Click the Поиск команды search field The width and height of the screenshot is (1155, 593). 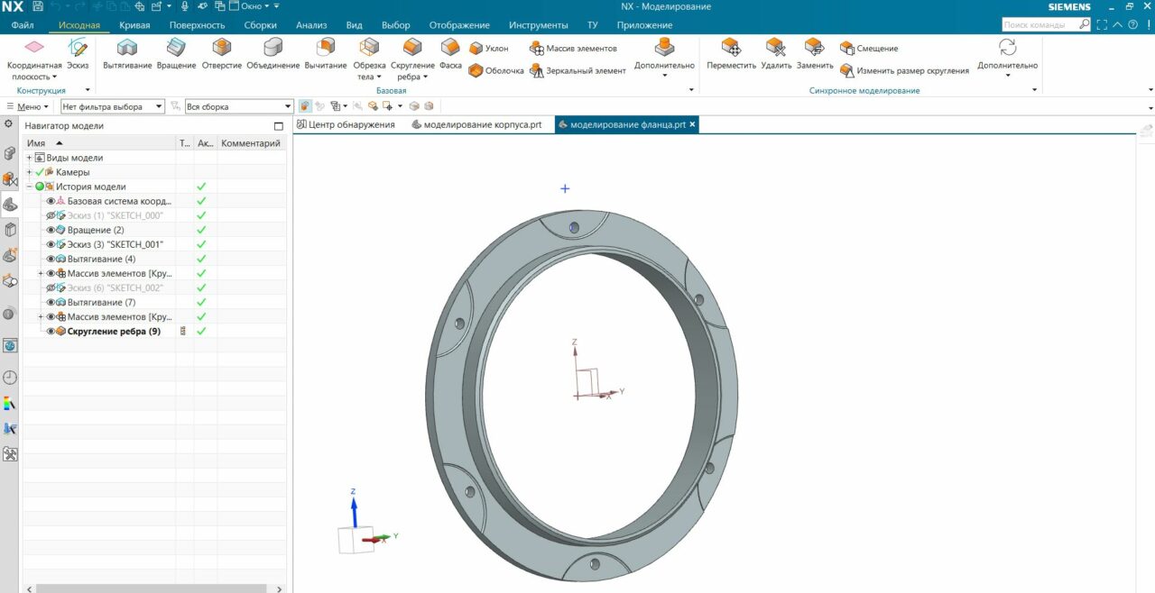coord(1045,25)
